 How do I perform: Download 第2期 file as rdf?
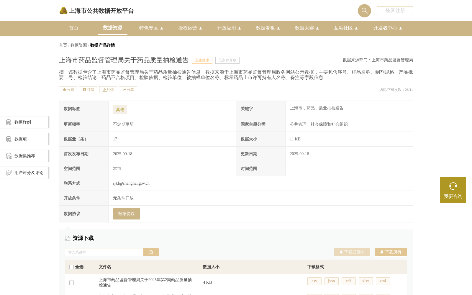[349, 281]
